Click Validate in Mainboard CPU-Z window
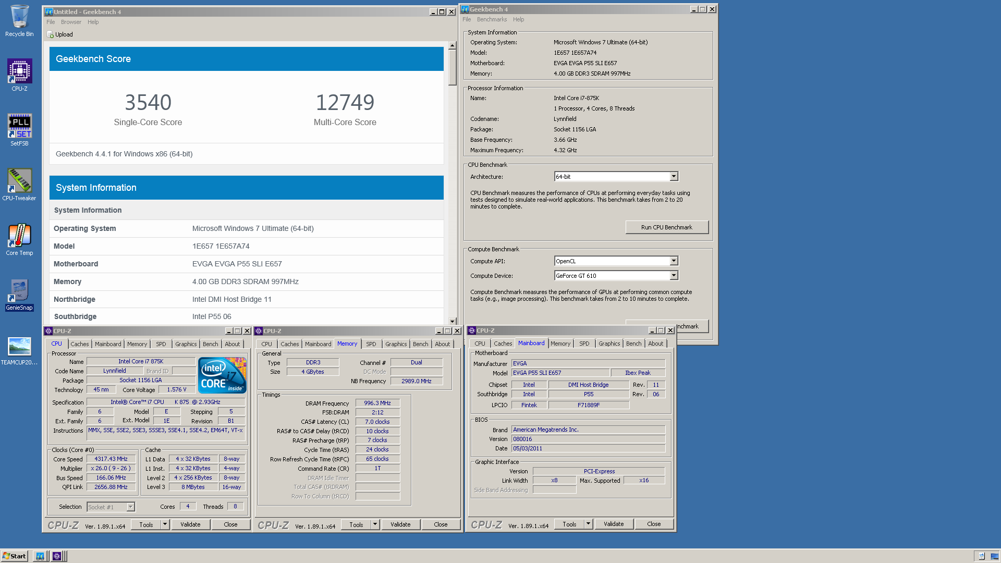The height and width of the screenshot is (563, 1001). click(x=614, y=524)
